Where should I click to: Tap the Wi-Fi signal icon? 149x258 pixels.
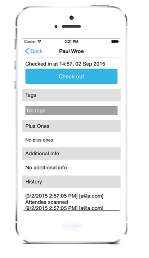point(39,41)
